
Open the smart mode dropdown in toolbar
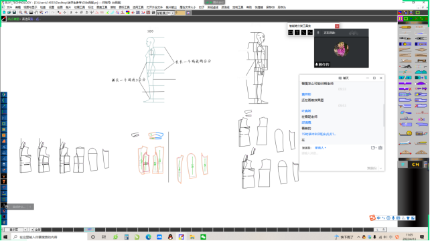(165, 13)
